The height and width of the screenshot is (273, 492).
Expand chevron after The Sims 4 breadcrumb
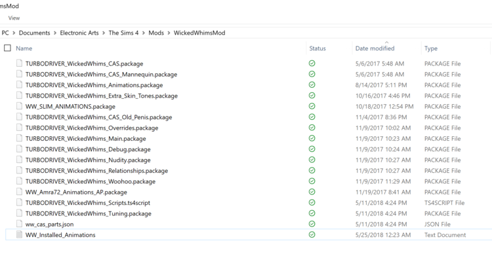(144, 33)
